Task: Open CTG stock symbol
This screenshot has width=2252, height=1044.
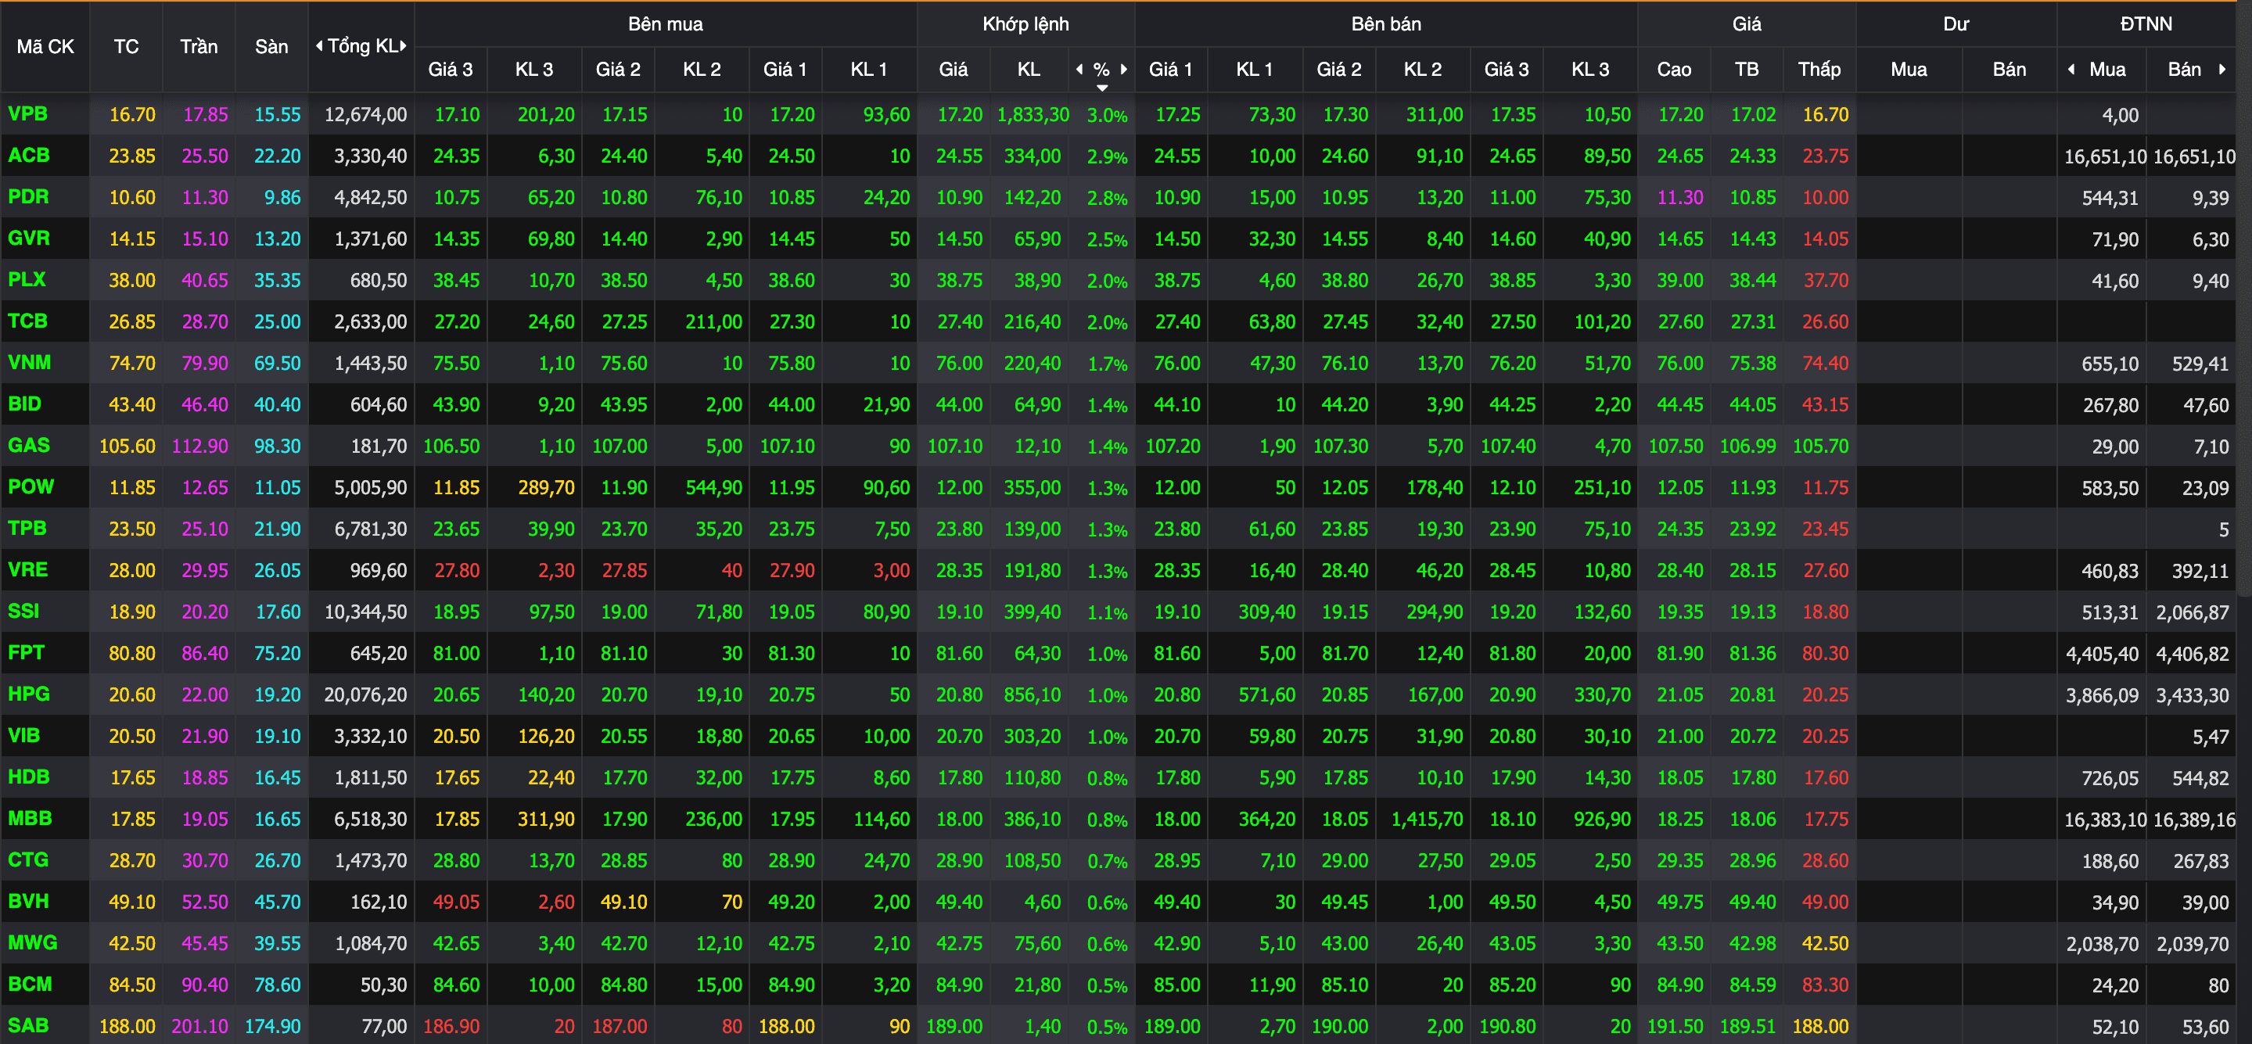Action: point(28,859)
